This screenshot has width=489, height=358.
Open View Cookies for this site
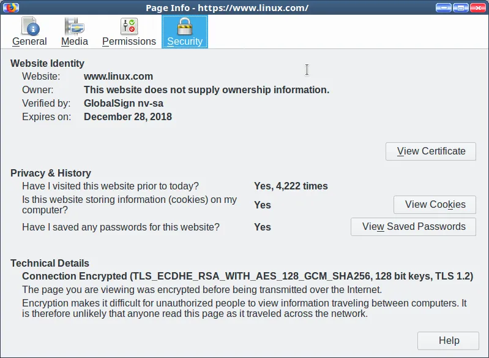coord(435,205)
